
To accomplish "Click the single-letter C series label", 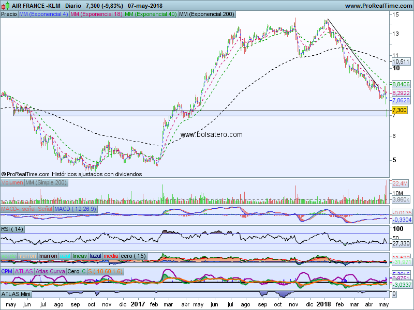I will 84,272.
